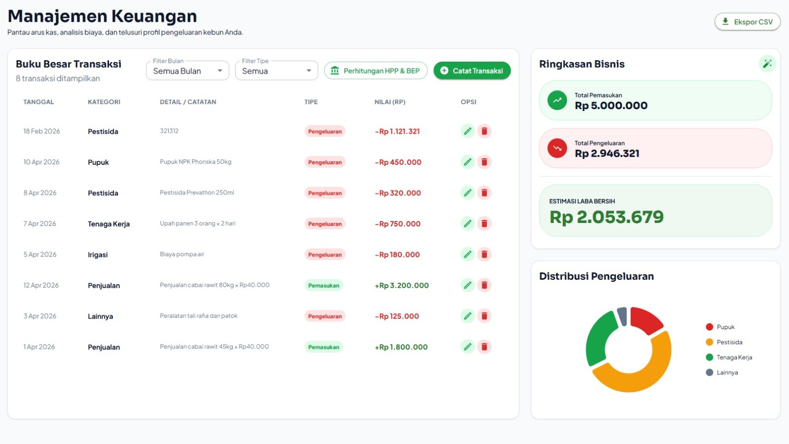Image resolution: width=789 pixels, height=444 pixels.
Task: Edit the Tenaga Kerja transaction
Action: click(467, 223)
